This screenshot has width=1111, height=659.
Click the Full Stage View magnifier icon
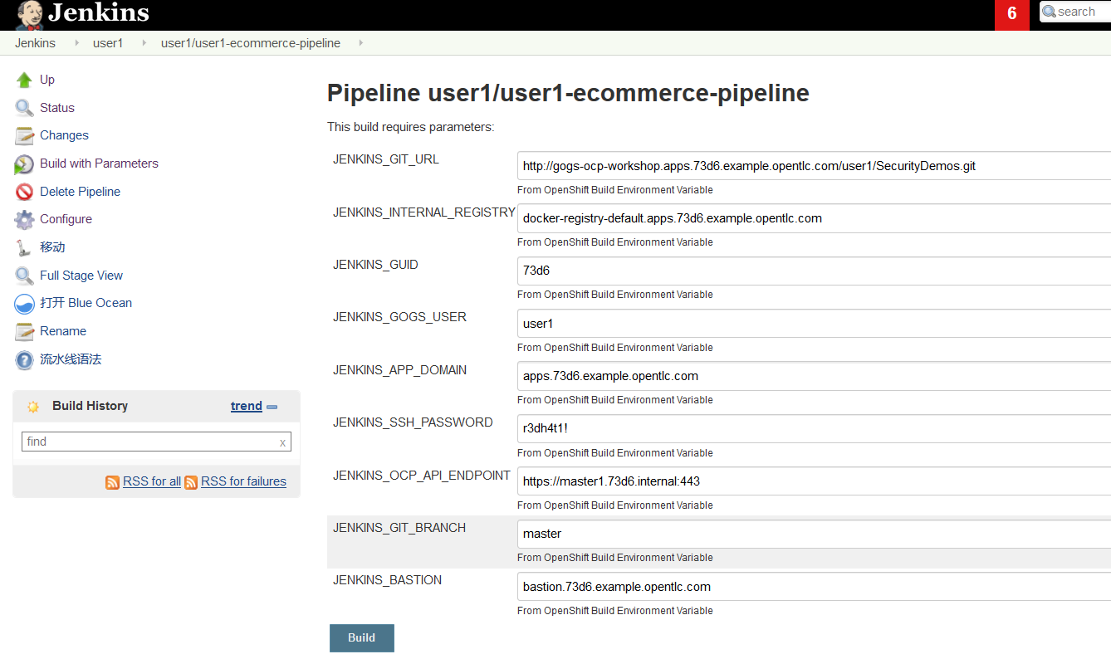click(24, 276)
